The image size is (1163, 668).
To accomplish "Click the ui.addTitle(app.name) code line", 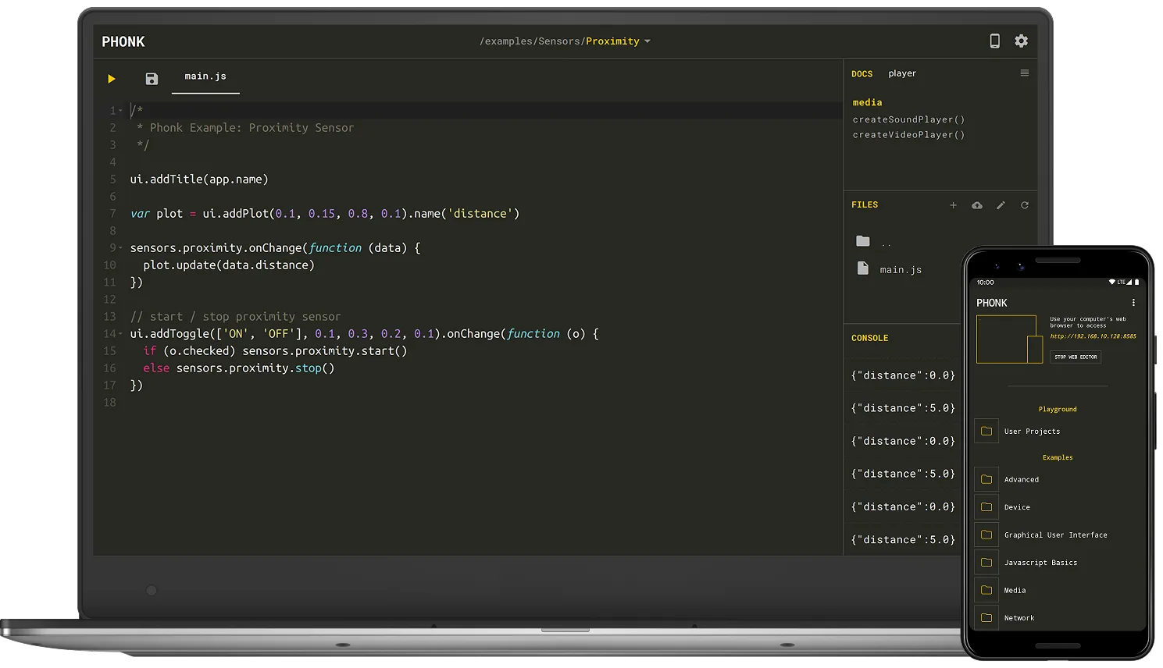I will click(199, 179).
